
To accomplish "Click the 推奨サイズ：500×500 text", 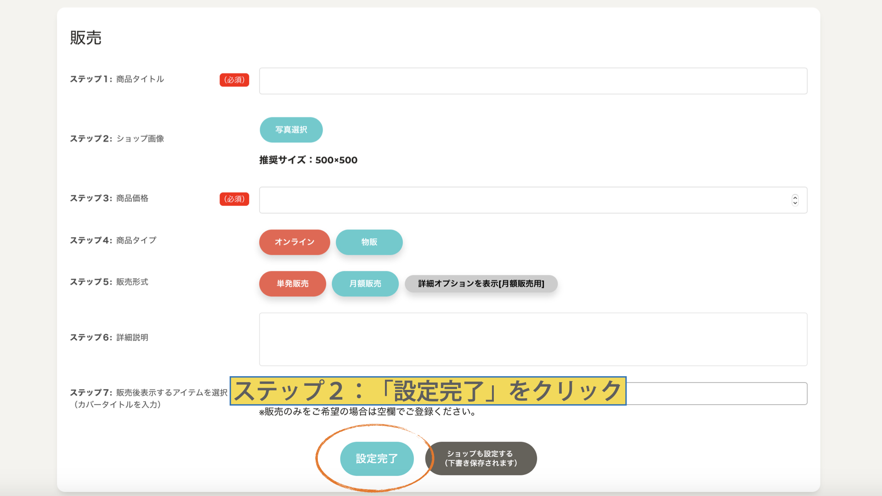I will pyautogui.click(x=308, y=160).
